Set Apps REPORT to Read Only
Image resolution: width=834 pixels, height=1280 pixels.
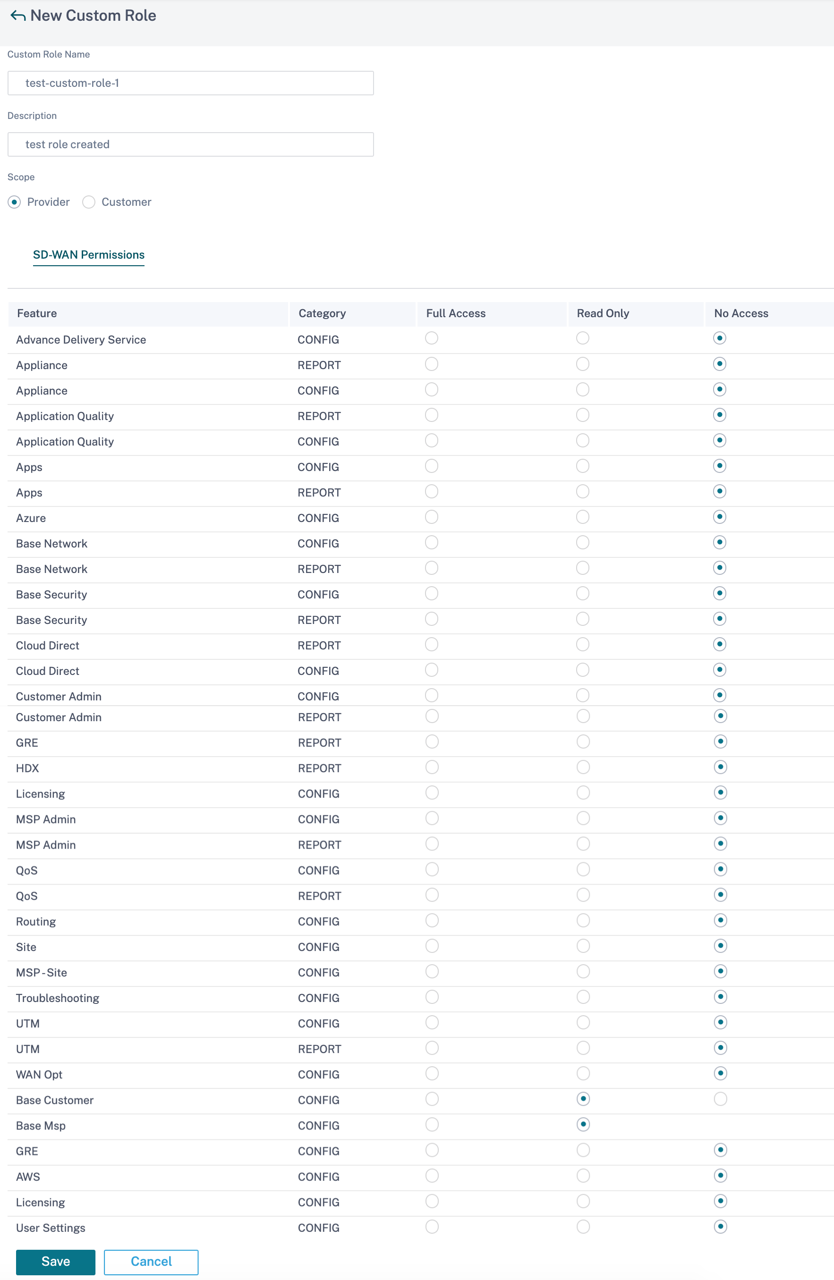tap(583, 491)
